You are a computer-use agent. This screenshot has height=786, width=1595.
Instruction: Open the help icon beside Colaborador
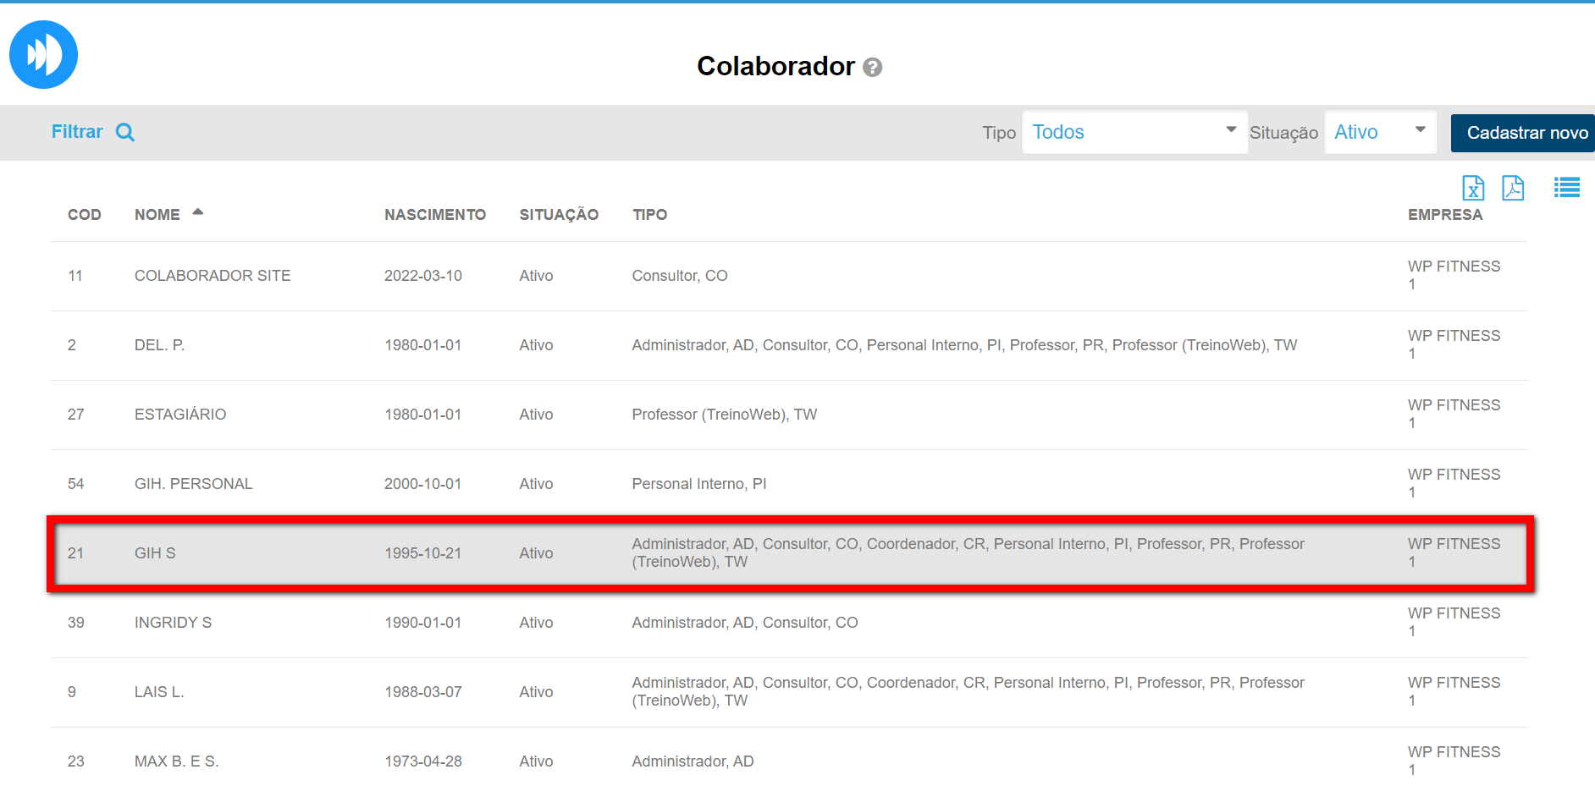tap(872, 68)
